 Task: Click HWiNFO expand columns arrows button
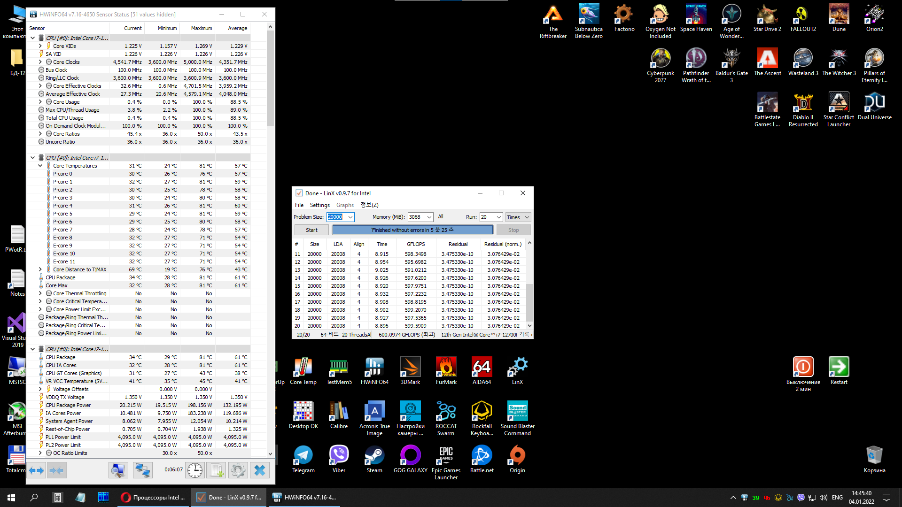(36, 470)
